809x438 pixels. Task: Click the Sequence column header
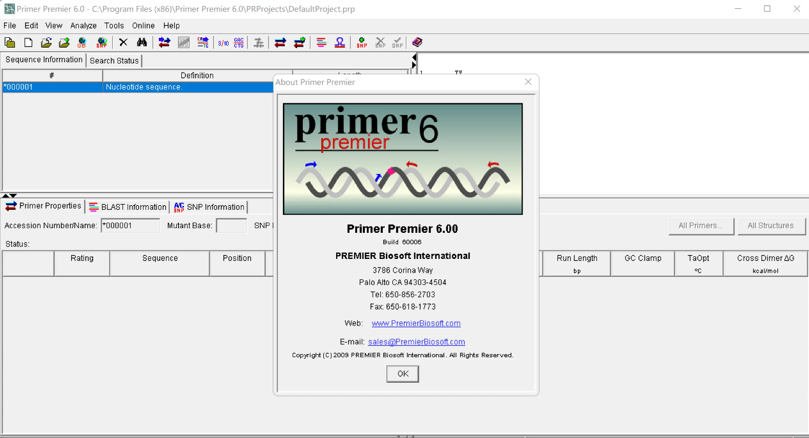[x=160, y=264]
